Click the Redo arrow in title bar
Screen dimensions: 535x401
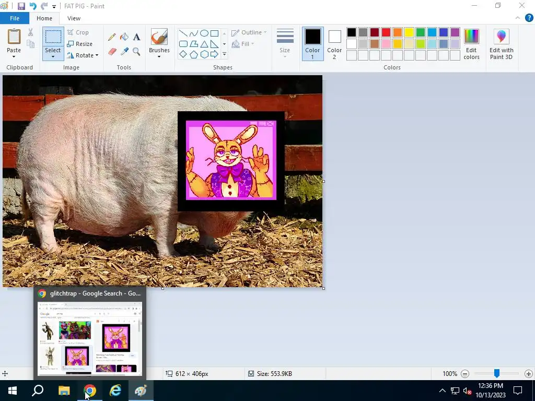[44, 6]
